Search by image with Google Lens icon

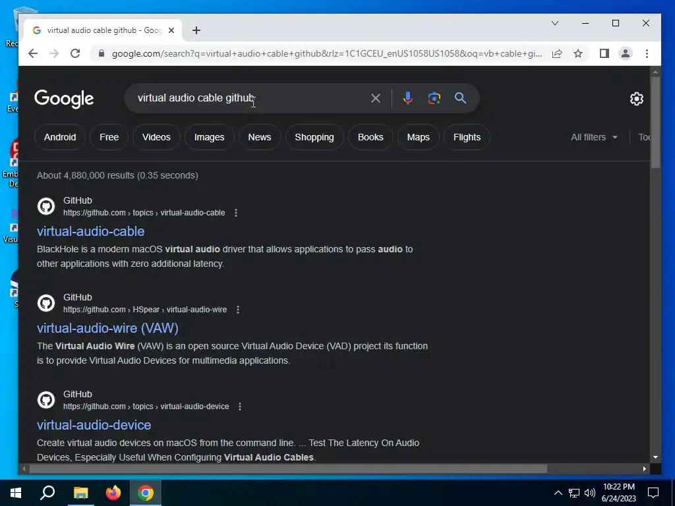click(434, 98)
